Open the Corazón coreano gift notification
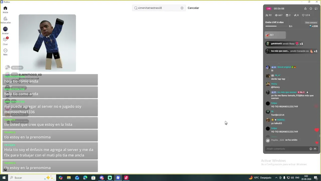This screenshot has height=181, width=321. [x=292, y=51]
